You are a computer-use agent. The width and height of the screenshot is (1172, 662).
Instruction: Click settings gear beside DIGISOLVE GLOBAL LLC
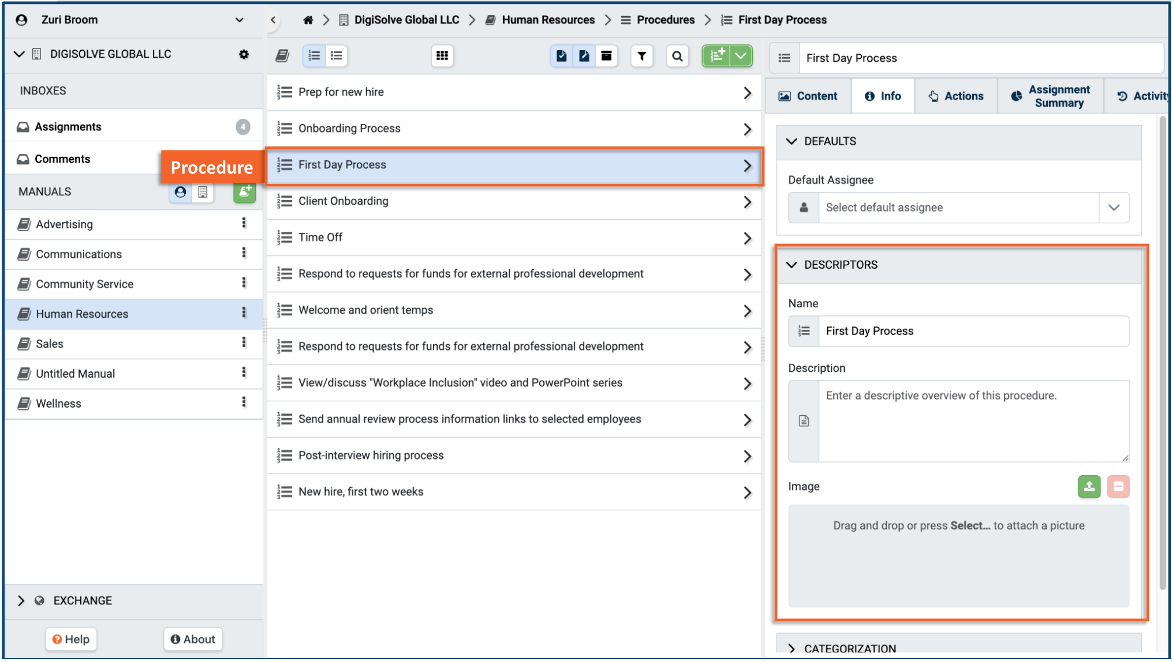click(x=244, y=54)
